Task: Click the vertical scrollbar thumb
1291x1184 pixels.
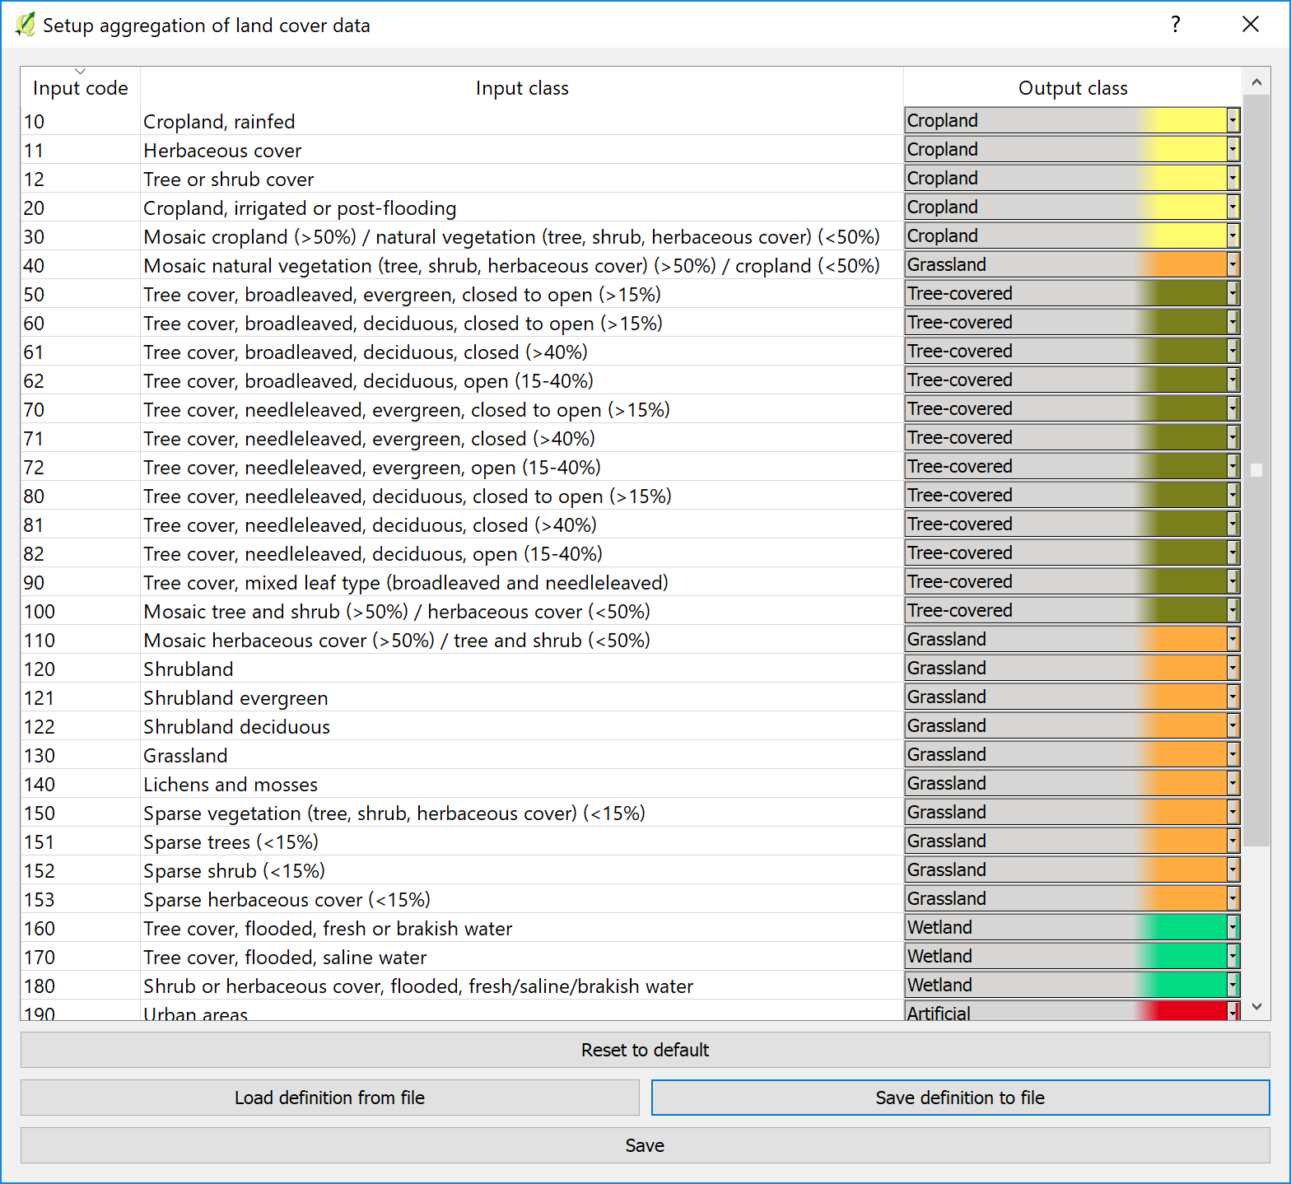Action: 1256,470
